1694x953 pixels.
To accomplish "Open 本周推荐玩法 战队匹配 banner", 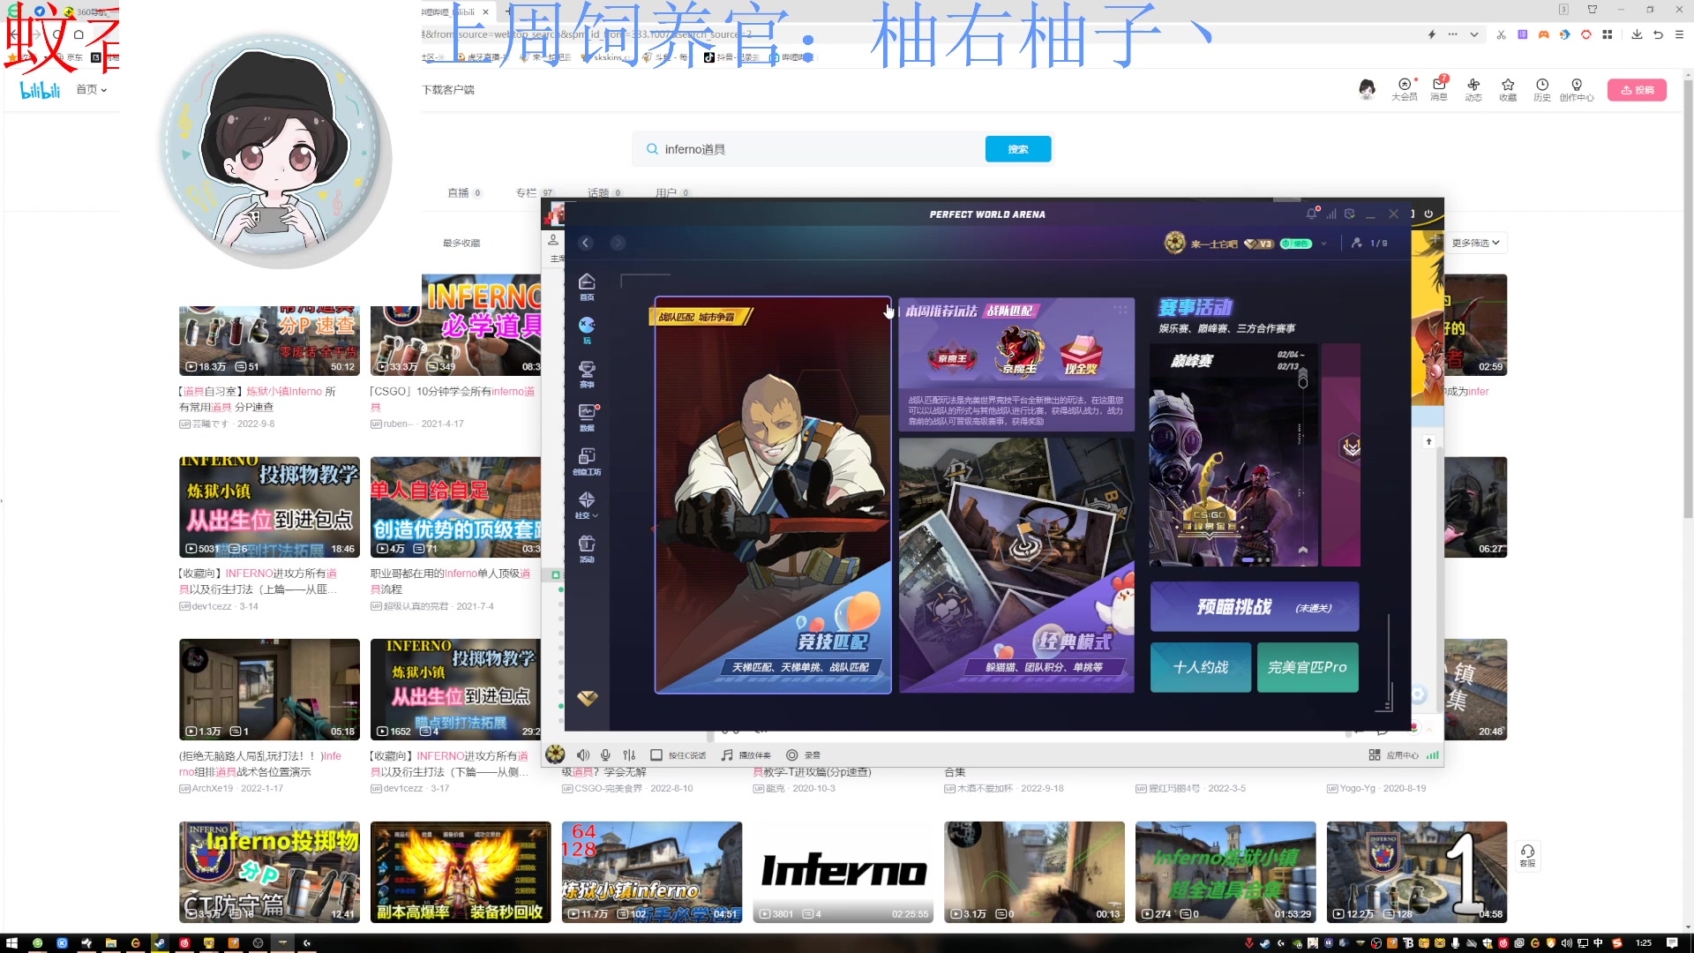I will pyautogui.click(x=1016, y=364).
